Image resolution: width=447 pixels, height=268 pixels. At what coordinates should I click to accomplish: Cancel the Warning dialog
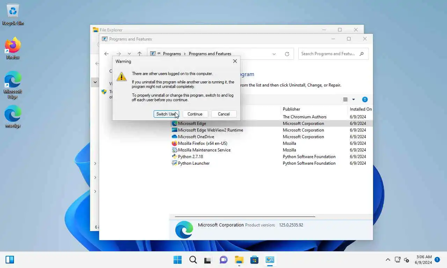point(224,114)
